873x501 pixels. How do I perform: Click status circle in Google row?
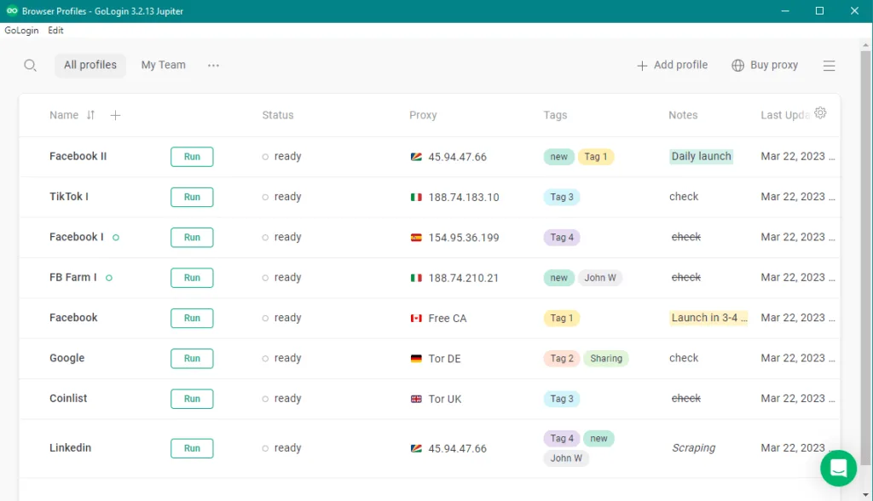click(265, 359)
